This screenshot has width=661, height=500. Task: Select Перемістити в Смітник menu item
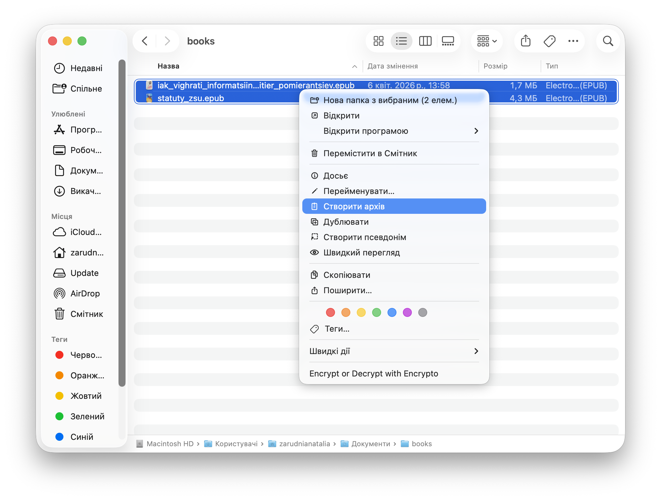pos(370,153)
